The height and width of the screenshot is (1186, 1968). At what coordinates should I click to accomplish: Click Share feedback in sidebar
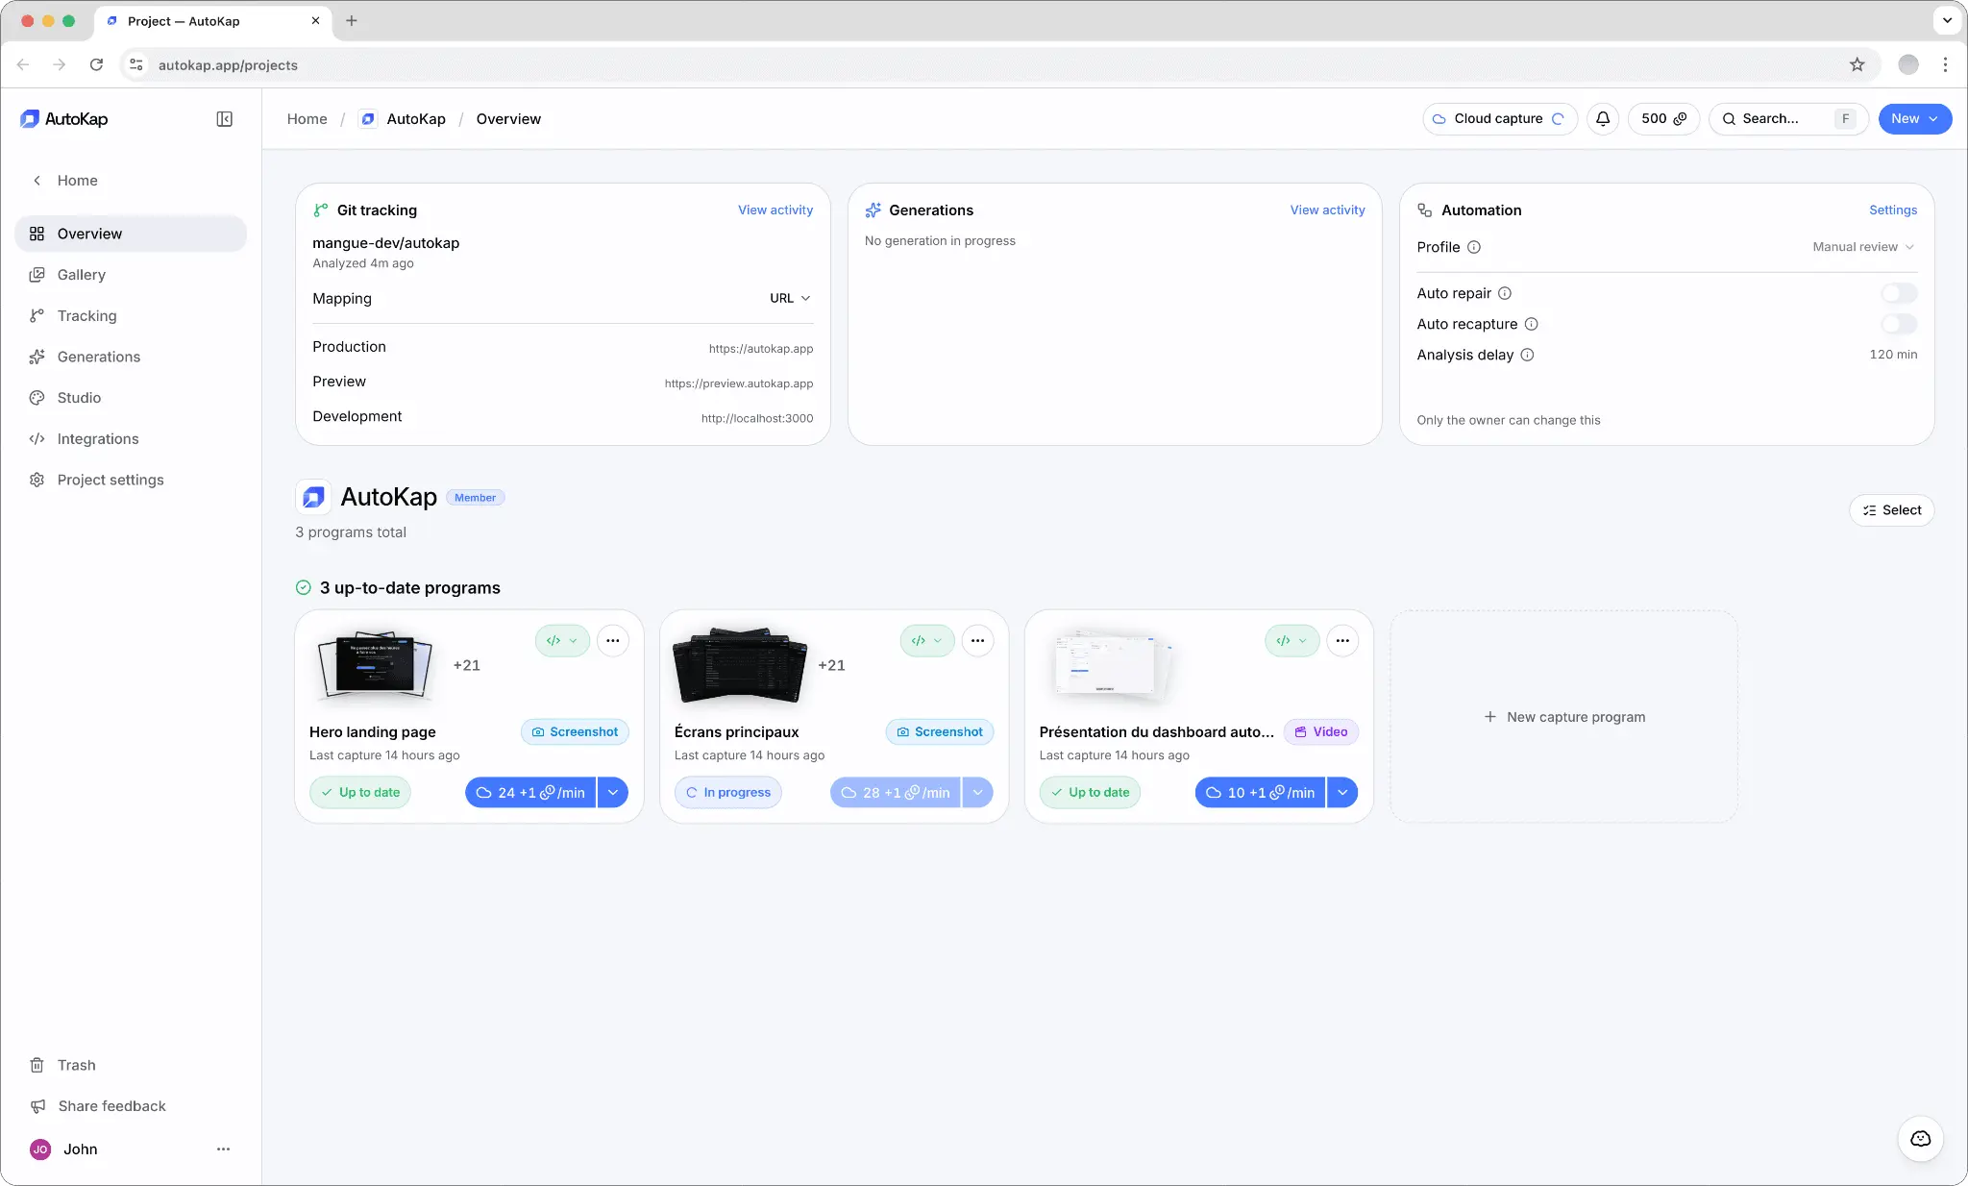coord(131,1106)
